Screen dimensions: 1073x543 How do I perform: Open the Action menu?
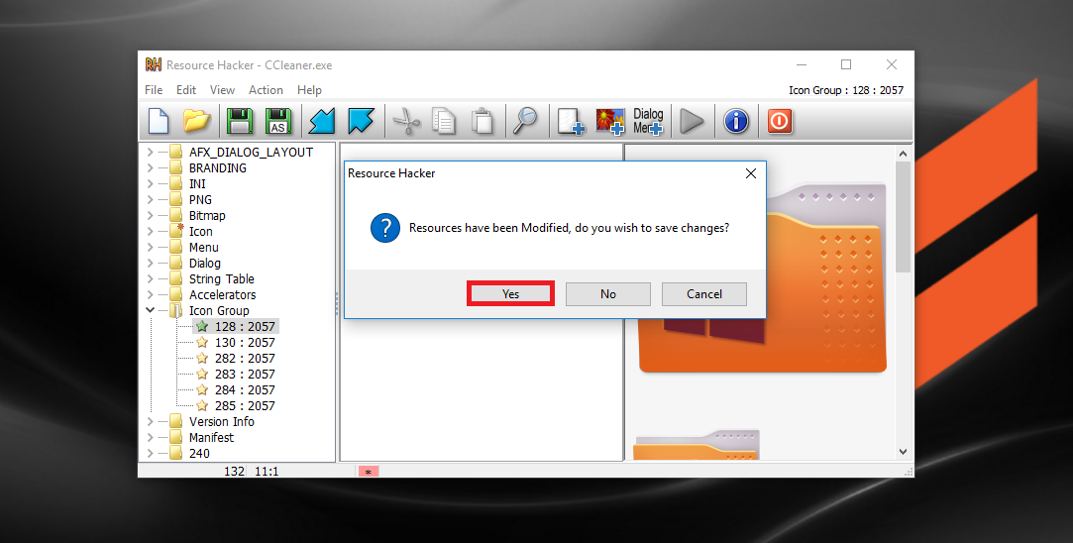coord(266,90)
